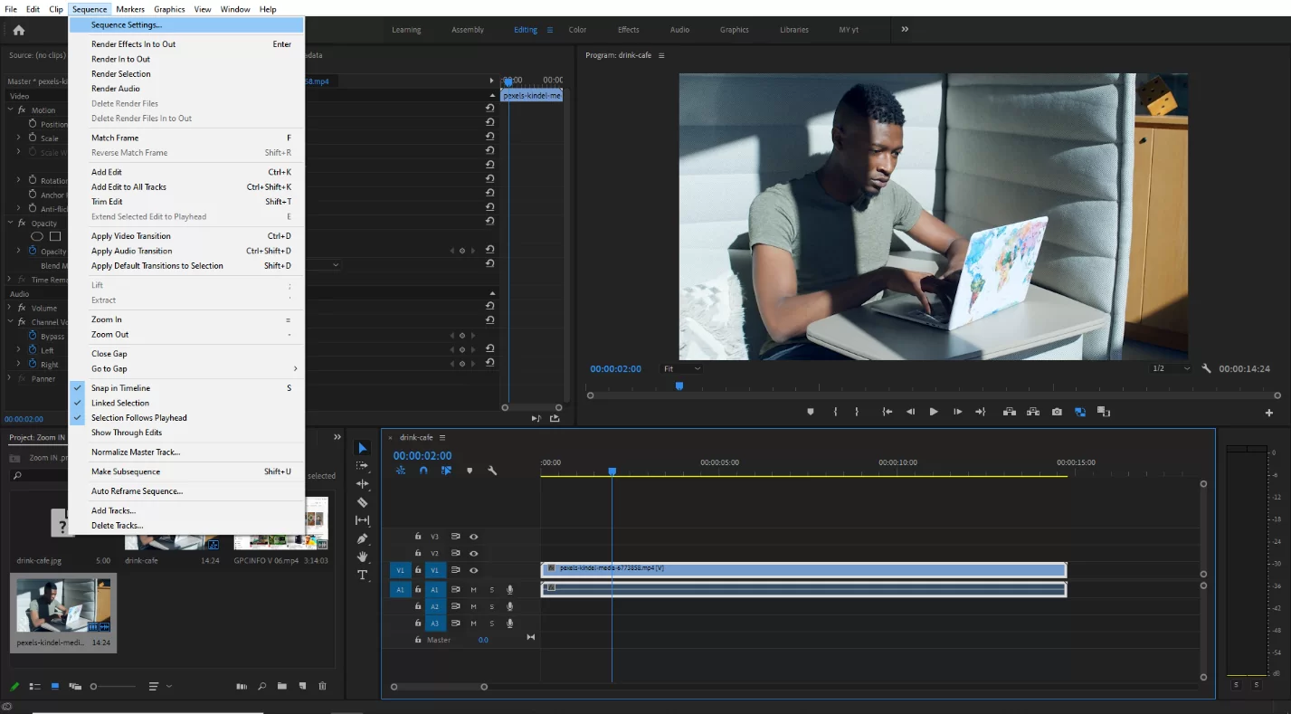This screenshot has height=714, width=1291.
Task: Choose Render Effects In to Out
Action: tap(187, 44)
